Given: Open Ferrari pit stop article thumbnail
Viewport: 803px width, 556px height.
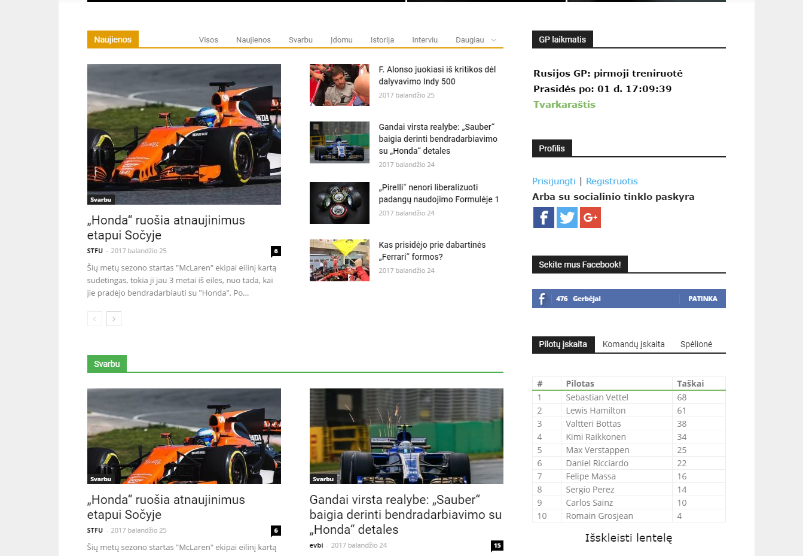Looking at the screenshot, I should [x=340, y=260].
